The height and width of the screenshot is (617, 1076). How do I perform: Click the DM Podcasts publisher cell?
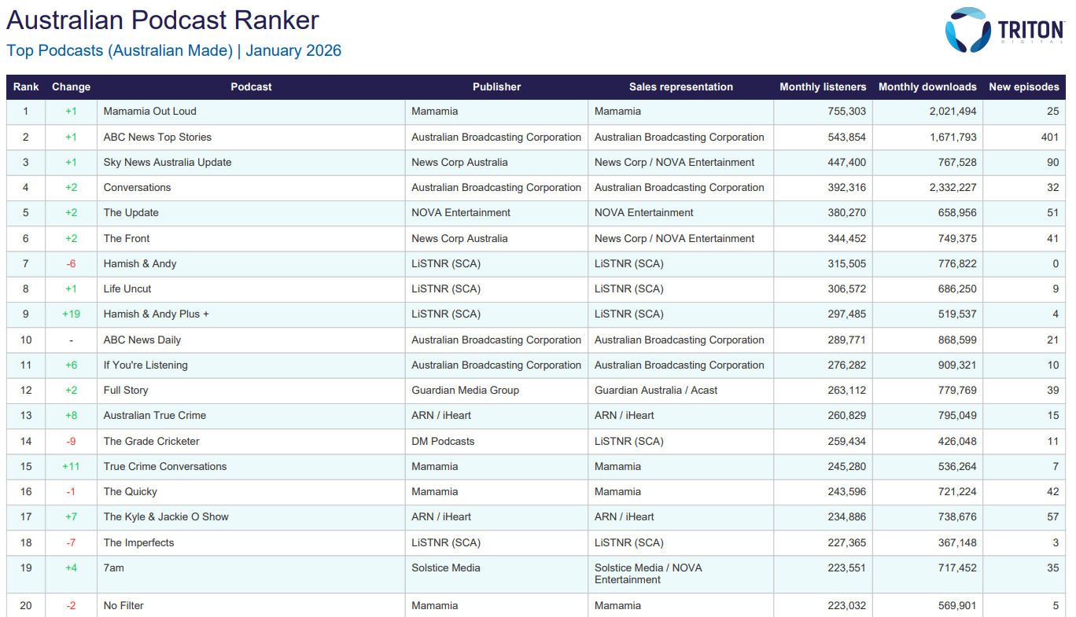[443, 441]
